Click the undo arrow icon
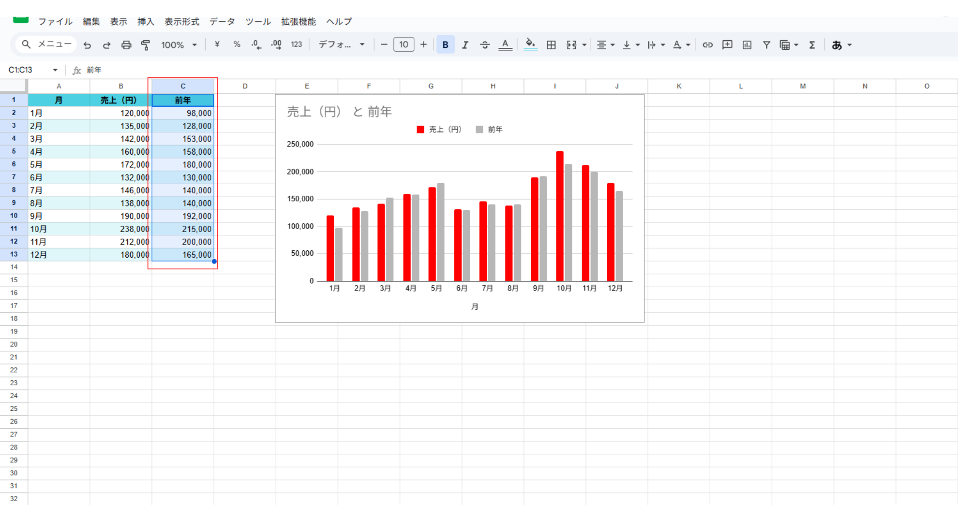Viewport: 958px width, 522px height. tap(87, 45)
